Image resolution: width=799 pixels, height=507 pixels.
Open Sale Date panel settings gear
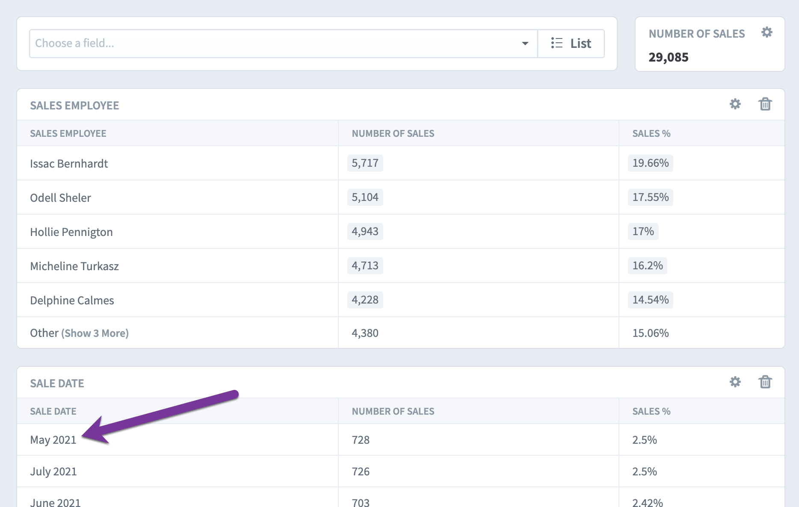[735, 382]
